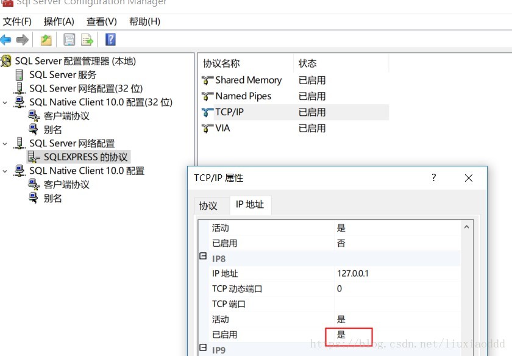The width and height of the screenshot is (512, 356).
Task: Click the SQL Server 网络配置(32 位) icon
Action: click(x=20, y=88)
